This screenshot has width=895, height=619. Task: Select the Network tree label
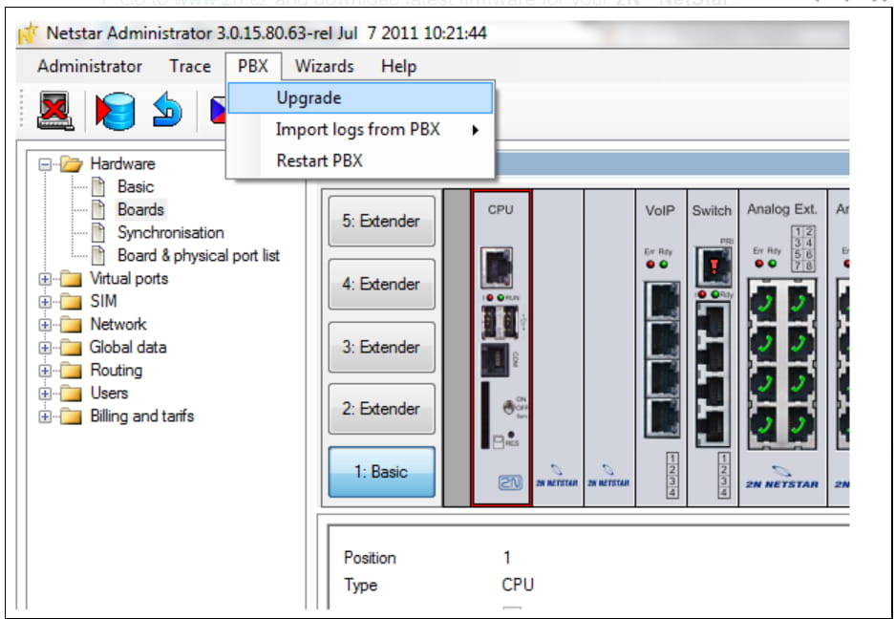[x=118, y=325]
